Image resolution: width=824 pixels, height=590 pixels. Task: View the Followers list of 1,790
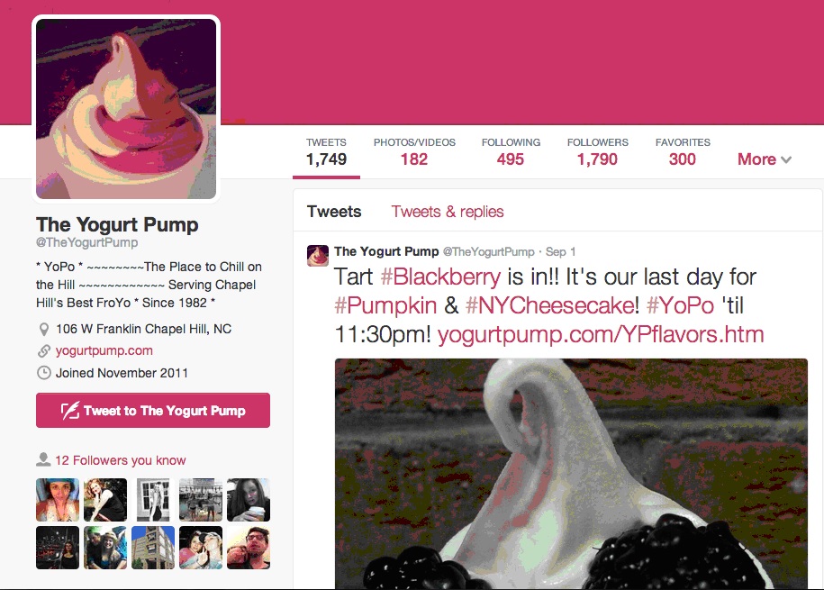click(597, 153)
